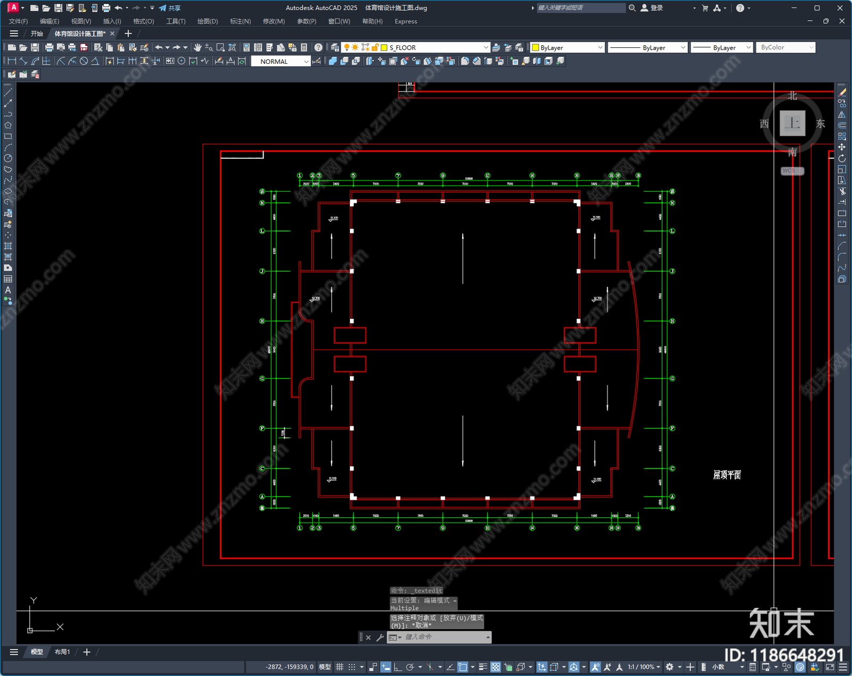Click the yellow layer color swatch beside S_FLOOR
Viewport: 852px width, 676px height.
[384, 47]
